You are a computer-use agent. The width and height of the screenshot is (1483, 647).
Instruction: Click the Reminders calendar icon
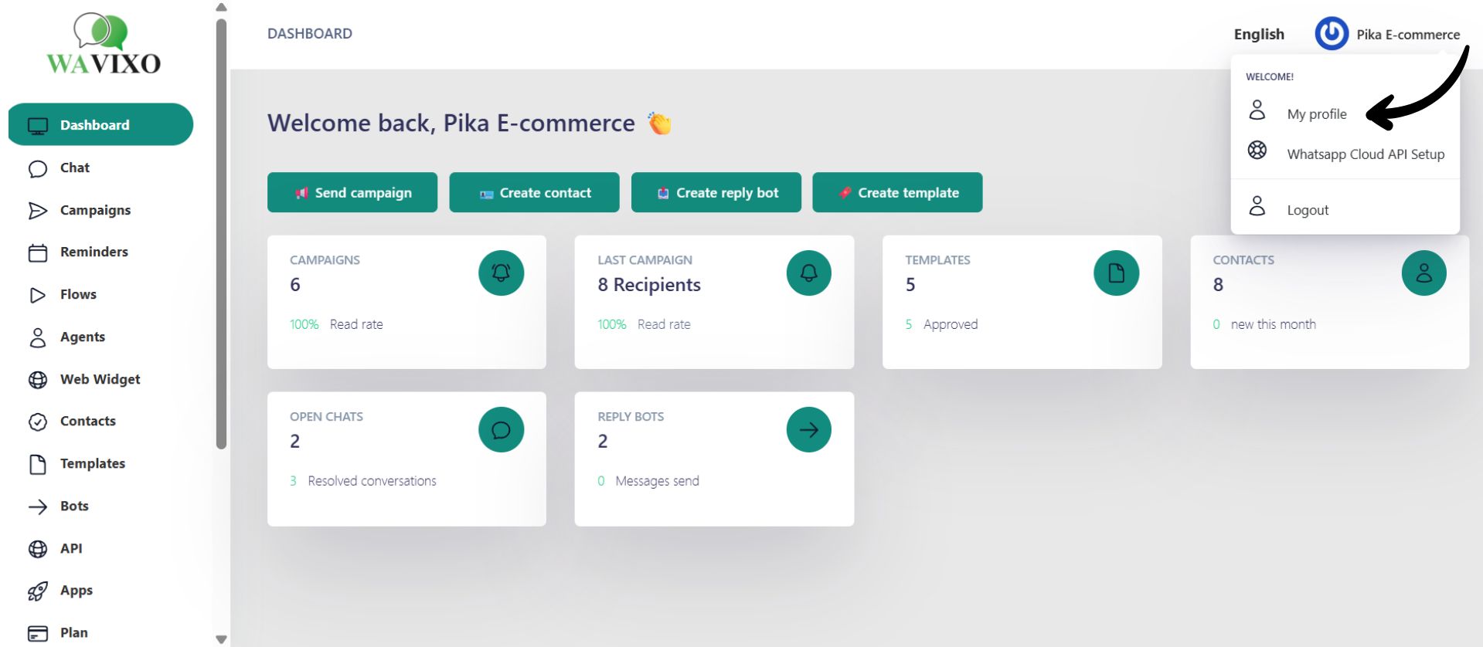pos(37,252)
